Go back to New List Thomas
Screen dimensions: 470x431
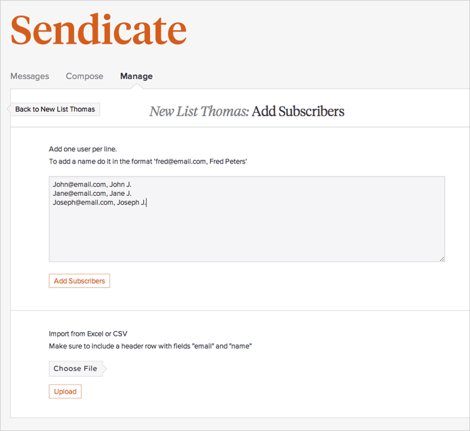point(55,109)
